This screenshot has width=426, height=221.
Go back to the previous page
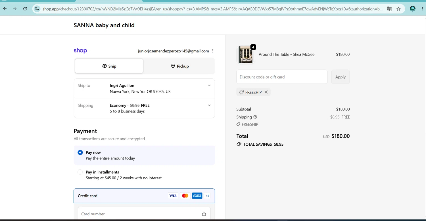click(x=5, y=9)
